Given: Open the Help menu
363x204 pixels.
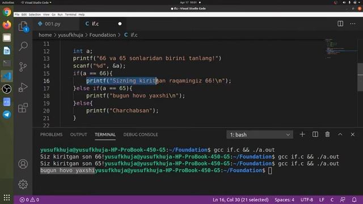Looking at the screenshot, I should 82,14.
